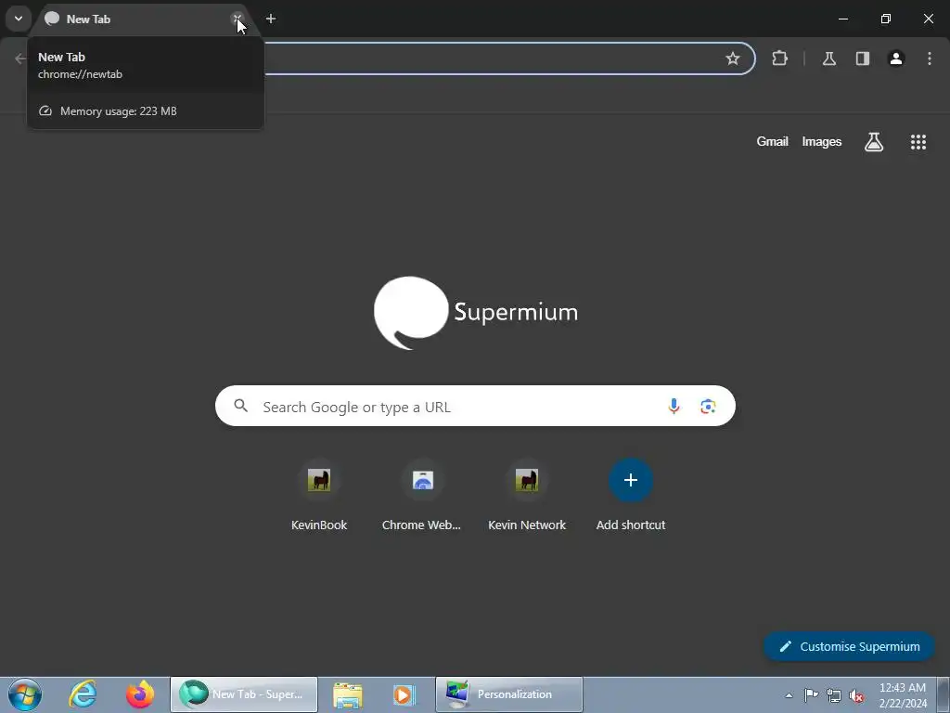Open a new tab with plus button
950x713 pixels.
point(271,19)
